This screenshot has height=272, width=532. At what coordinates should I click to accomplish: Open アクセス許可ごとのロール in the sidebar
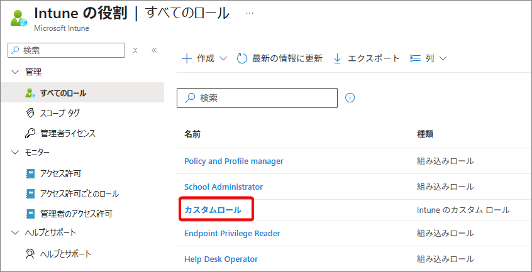(79, 193)
